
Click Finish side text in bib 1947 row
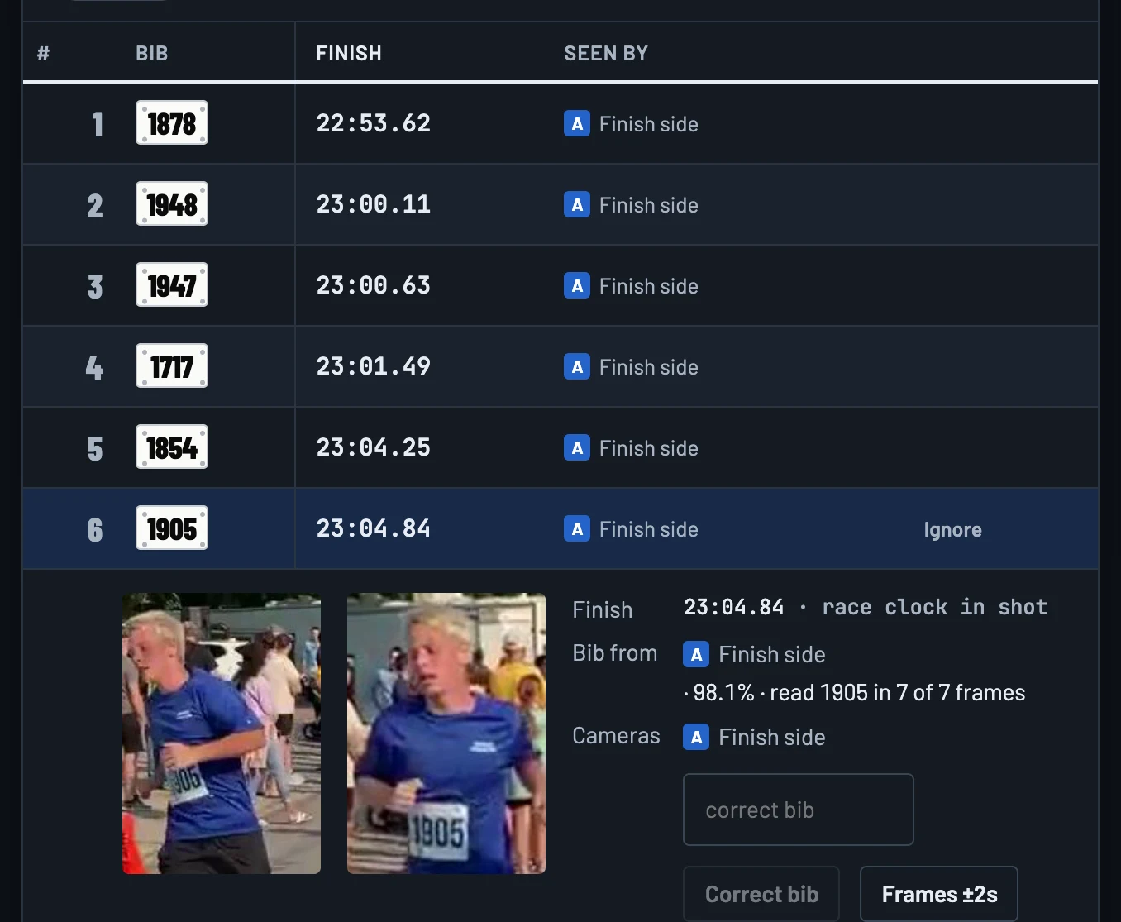[649, 286]
